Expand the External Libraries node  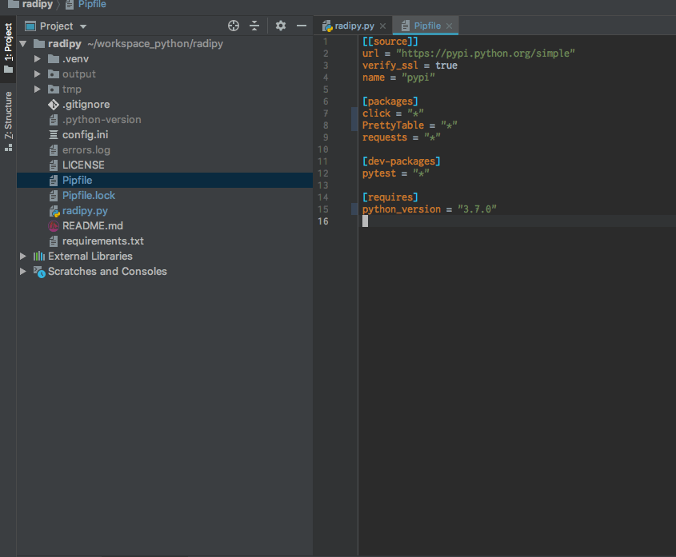(22, 256)
